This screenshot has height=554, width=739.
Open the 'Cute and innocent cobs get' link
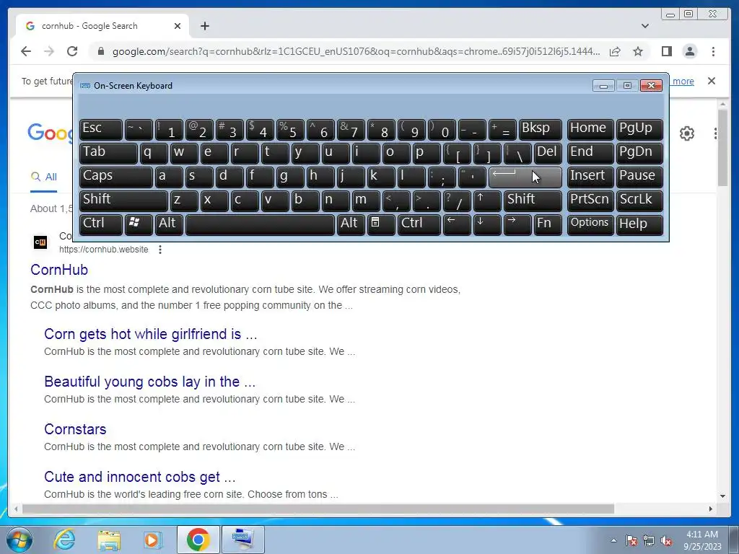(139, 477)
